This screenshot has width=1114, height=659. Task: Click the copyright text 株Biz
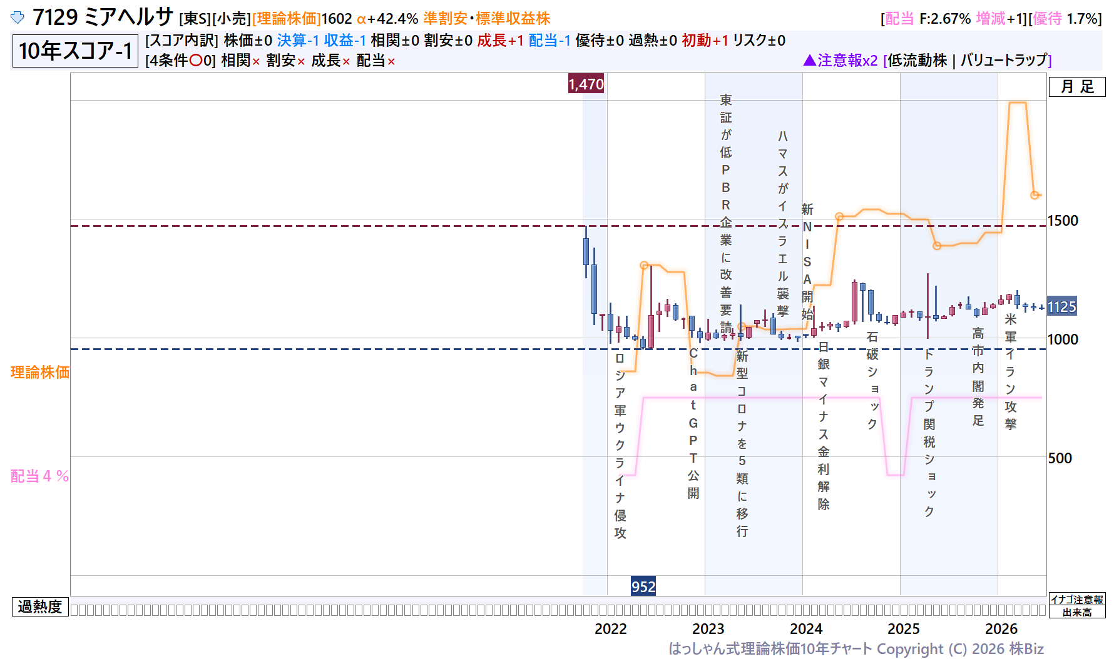point(1026,649)
